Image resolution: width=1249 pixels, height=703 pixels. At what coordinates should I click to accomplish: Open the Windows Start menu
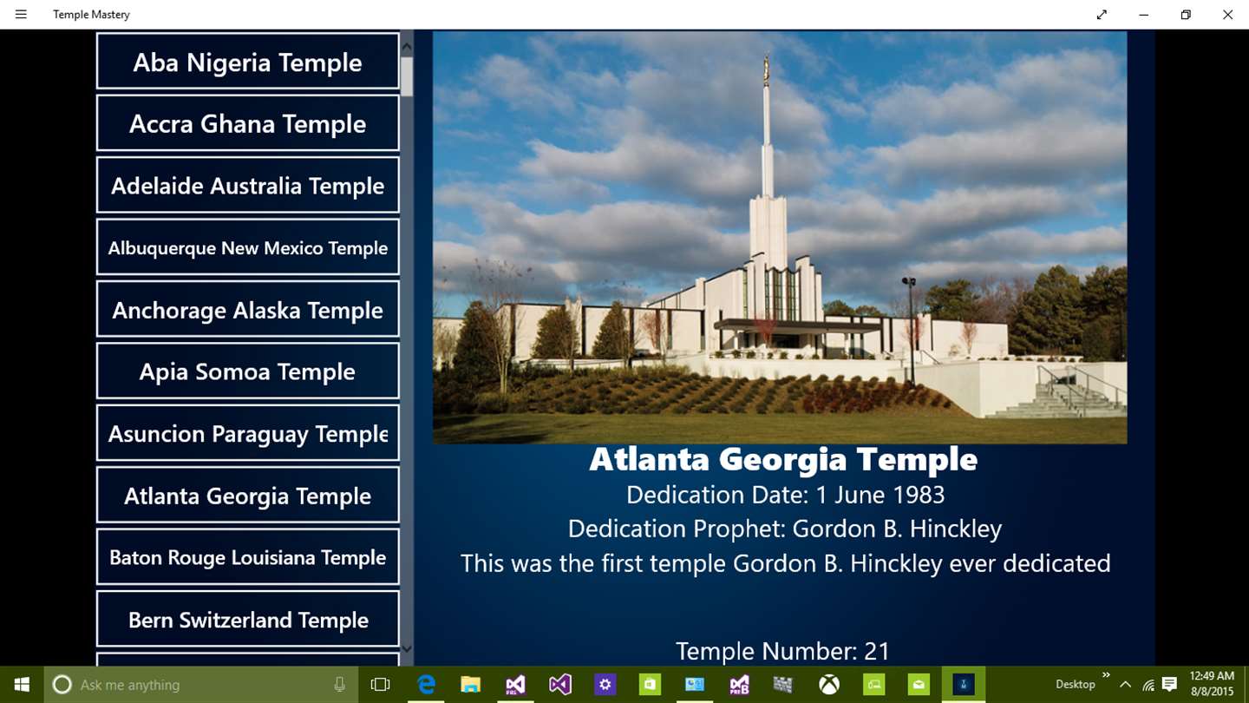22,685
